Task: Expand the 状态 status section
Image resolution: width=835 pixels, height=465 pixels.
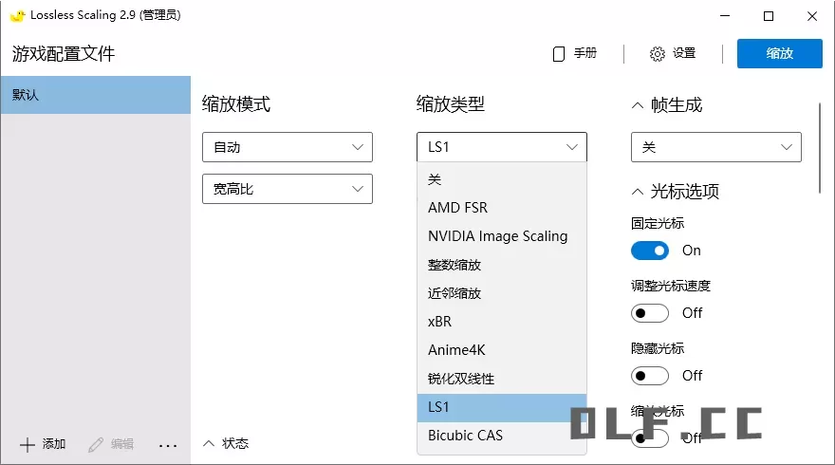Action: click(226, 443)
